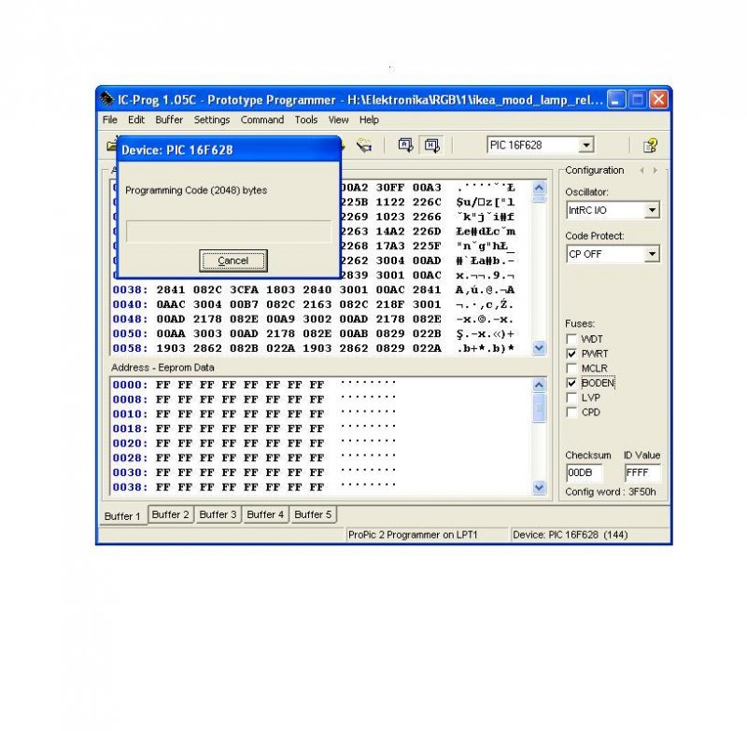The height and width of the screenshot is (731, 747).
Task: Select code address row 0040:
Action: [130, 304]
